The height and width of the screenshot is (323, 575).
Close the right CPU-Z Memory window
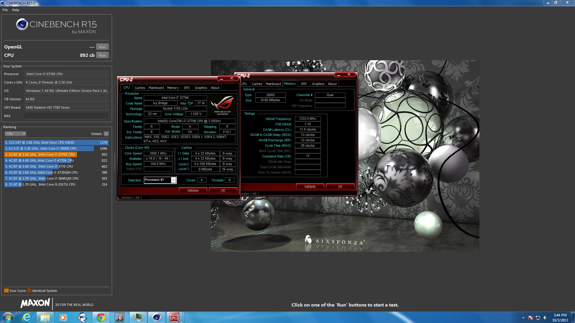click(349, 75)
